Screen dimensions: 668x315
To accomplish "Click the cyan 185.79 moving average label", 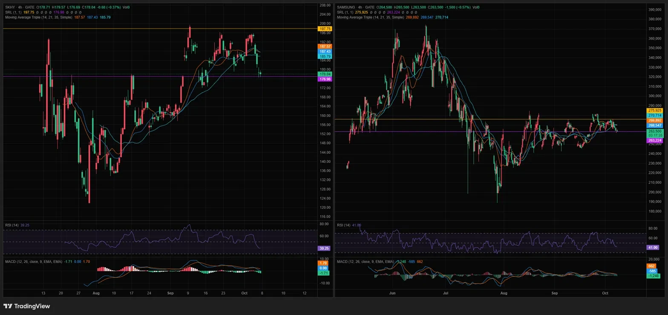I will tap(325, 56).
